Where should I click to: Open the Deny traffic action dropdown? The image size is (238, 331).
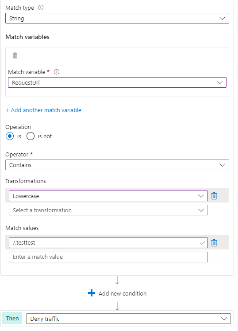pyautogui.click(x=128, y=319)
